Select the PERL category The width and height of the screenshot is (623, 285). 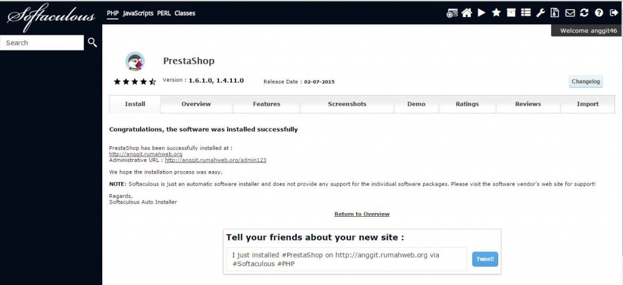click(164, 13)
